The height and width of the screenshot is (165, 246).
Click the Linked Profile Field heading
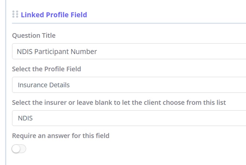coord(54,15)
